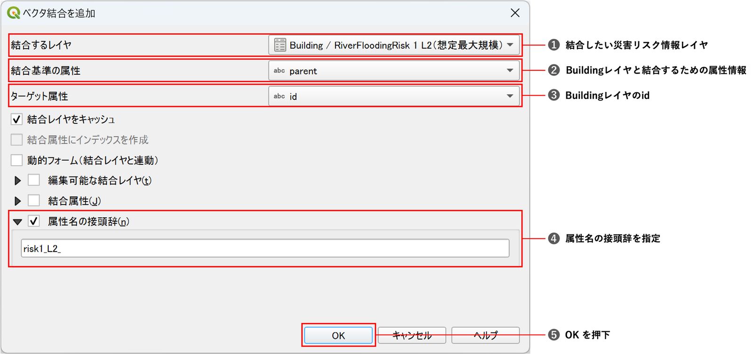Expand the 結合属性 section arrow
This screenshot has height=354, width=753.
tap(18, 201)
